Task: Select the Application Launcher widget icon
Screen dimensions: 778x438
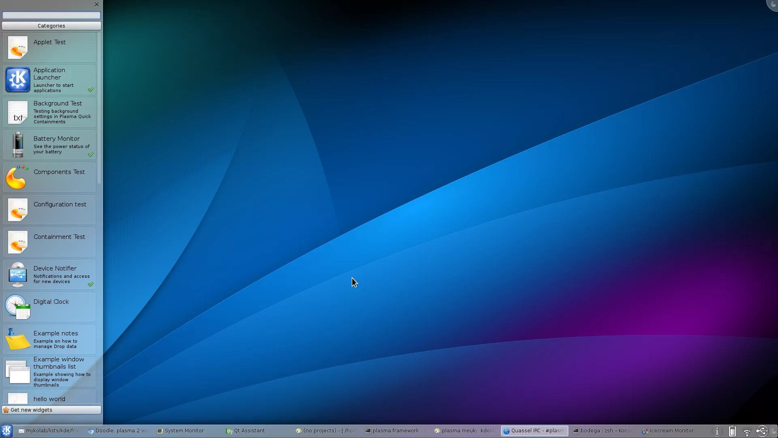Action: (x=17, y=79)
